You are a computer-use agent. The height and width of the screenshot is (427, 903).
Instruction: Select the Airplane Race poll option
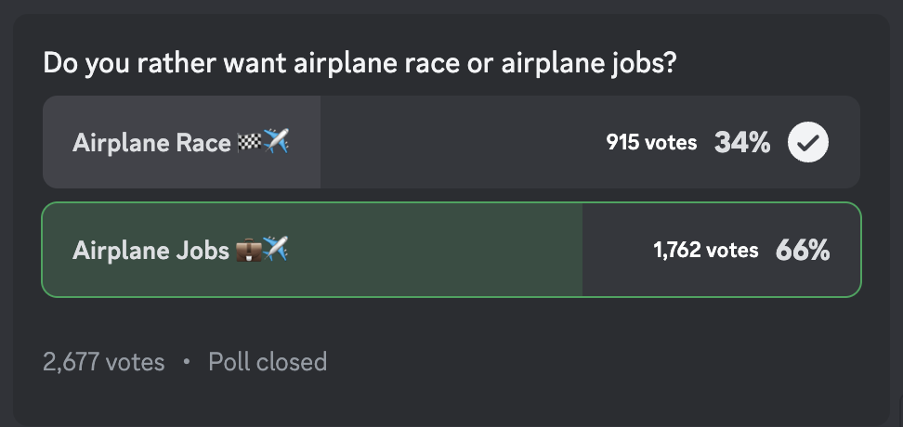coord(451,142)
